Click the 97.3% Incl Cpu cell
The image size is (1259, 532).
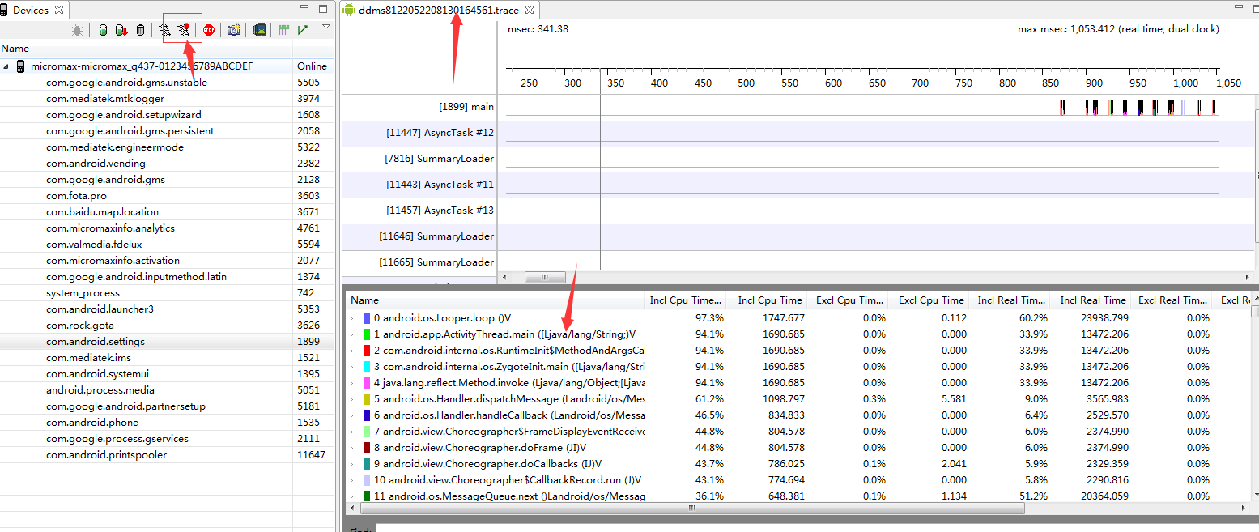click(709, 318)
